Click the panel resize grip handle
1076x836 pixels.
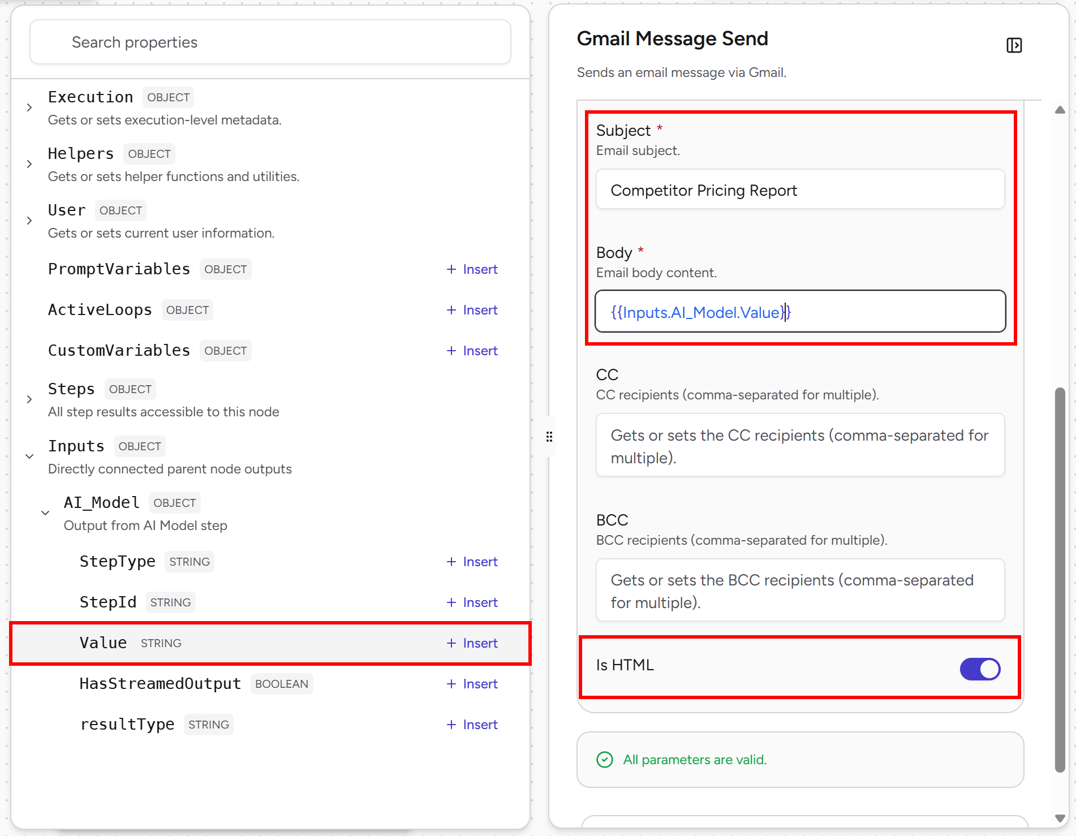549,437
